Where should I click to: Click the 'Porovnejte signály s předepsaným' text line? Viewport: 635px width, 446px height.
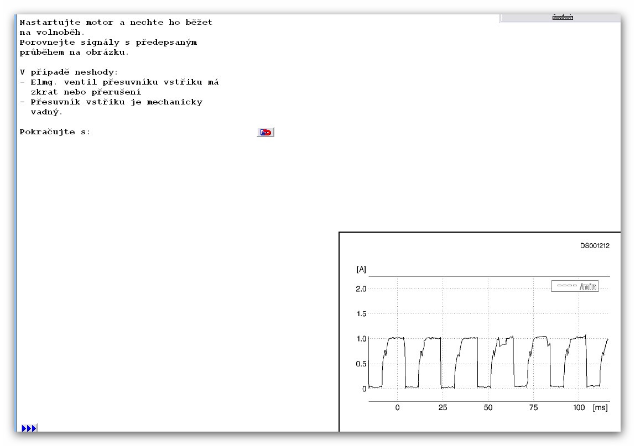pyautogui.click(x=108, y=43)
